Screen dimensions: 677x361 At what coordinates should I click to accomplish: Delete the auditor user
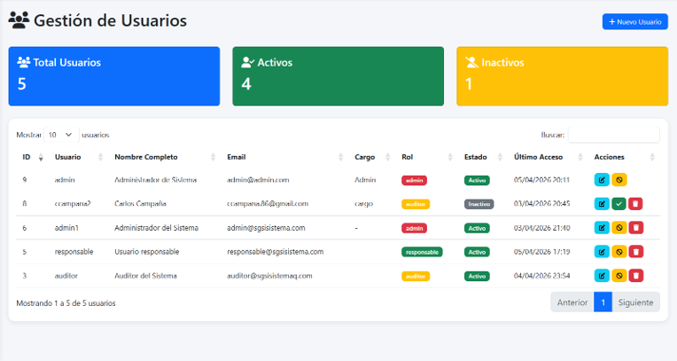click(636, 275)
